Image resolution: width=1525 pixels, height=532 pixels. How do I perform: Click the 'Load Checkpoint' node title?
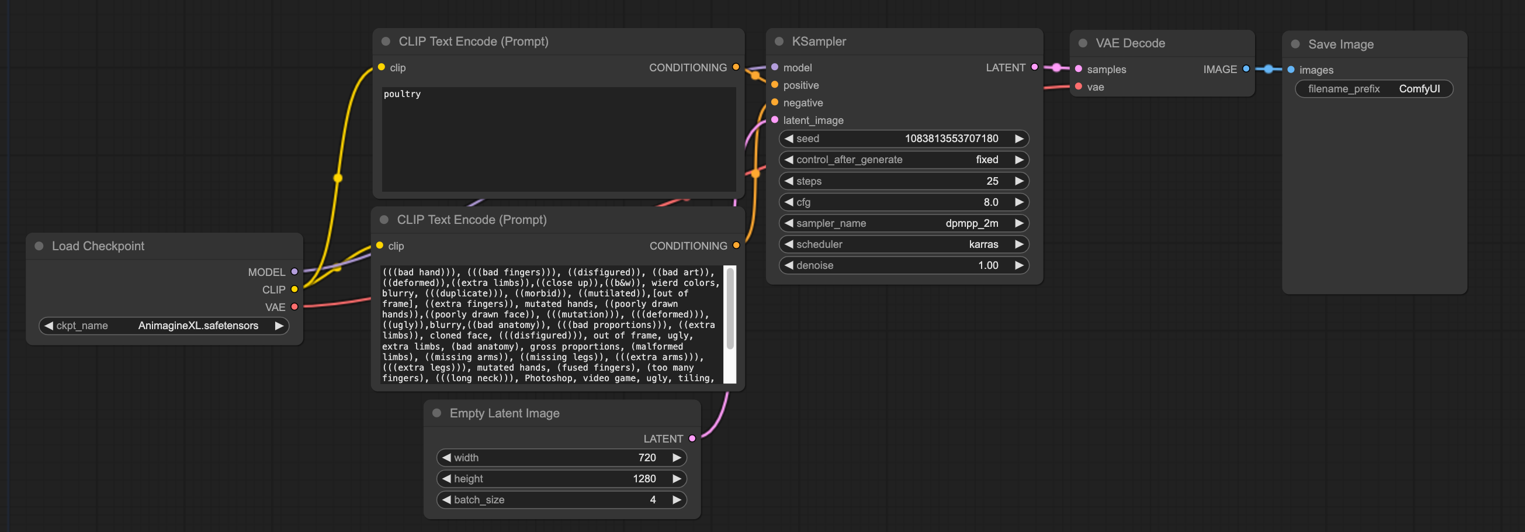pos(98,246)
